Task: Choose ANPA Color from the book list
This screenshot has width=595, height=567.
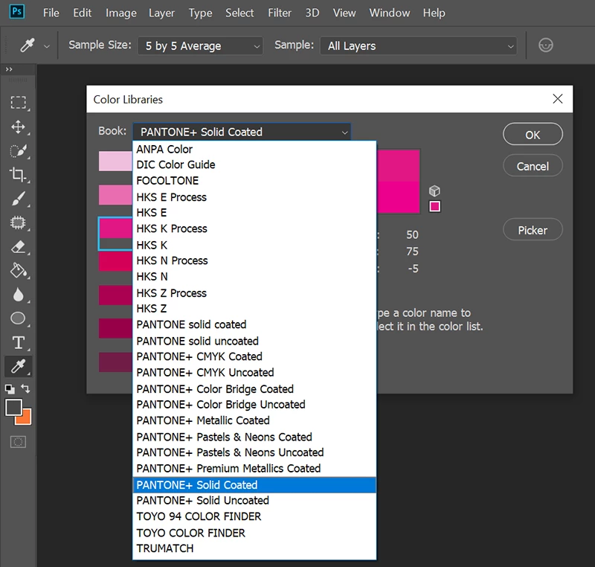Action: pos(254,149)
